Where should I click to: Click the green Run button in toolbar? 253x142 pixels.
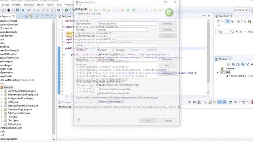click(66, 10)
